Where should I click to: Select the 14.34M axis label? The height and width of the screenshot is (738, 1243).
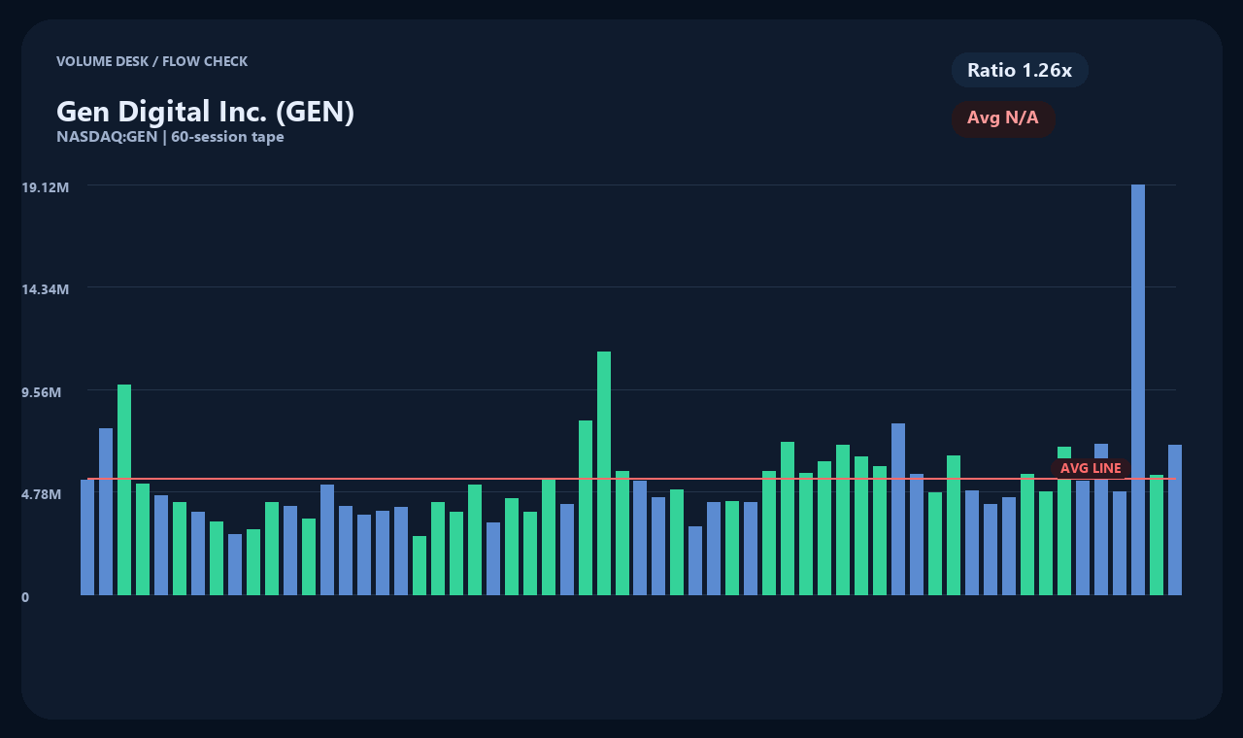click(46, 289)
